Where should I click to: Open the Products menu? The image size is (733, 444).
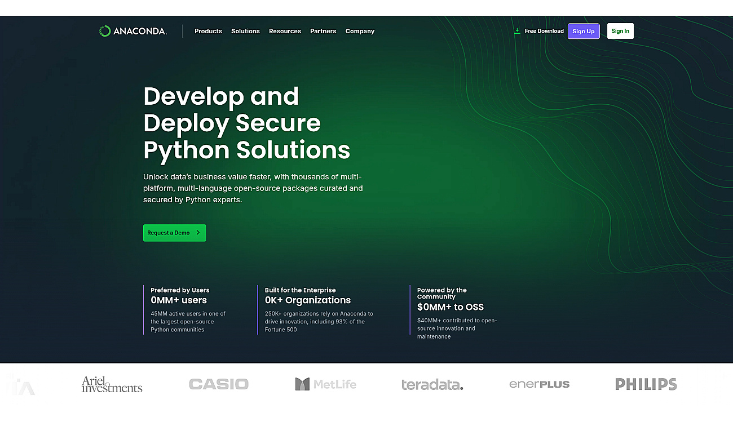(x=208, y=32)
